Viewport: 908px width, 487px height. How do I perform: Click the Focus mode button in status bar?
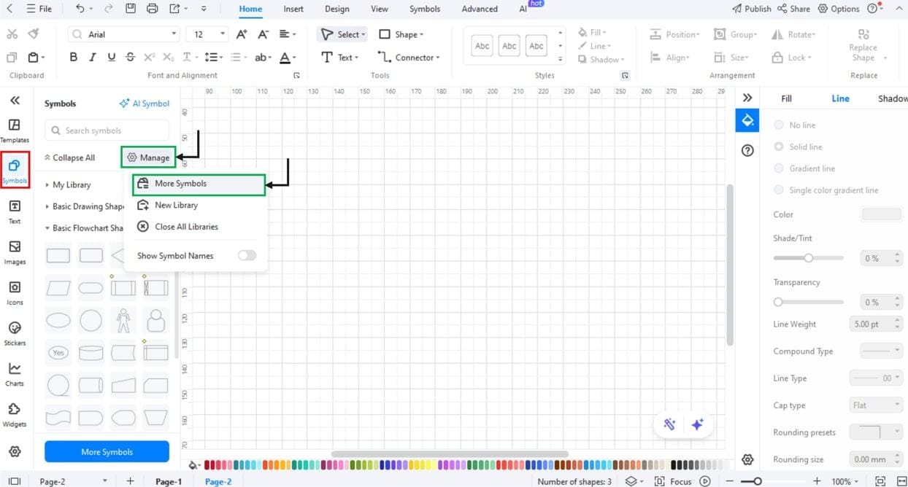[x=673, y=481]
